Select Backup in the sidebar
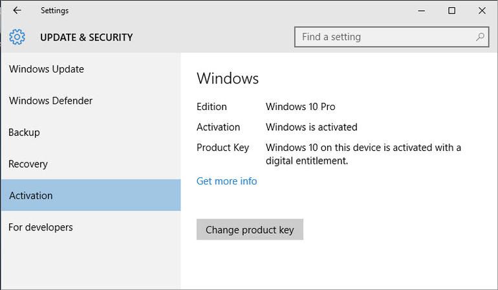 coord(91,132)
